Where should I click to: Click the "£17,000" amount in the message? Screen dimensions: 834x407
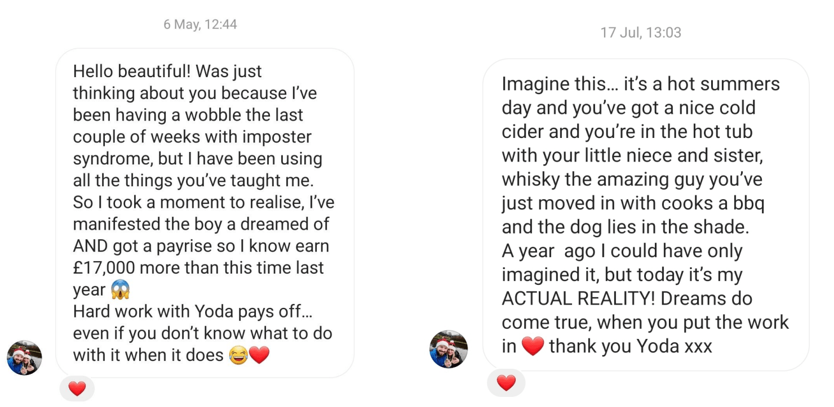[x=103, y=267]
